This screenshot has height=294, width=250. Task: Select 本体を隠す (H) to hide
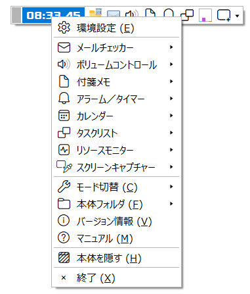click(x=116, y=258)
